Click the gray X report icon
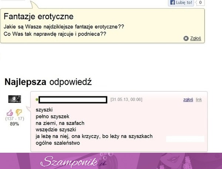 186,38
